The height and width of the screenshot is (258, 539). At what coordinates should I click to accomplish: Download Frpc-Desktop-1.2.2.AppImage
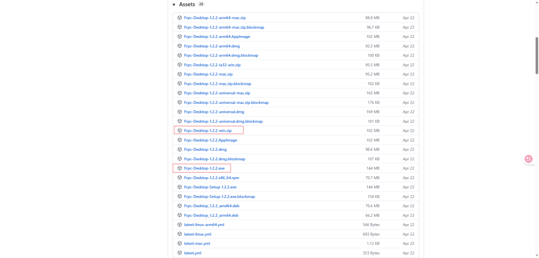tap(211, 140)
